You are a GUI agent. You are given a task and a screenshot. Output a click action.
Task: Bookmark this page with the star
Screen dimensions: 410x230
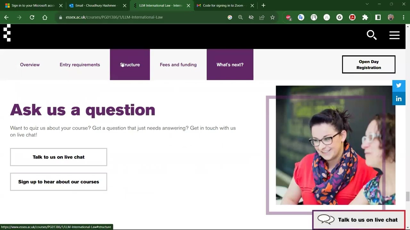pyautogui.click(x=272, y=17)
